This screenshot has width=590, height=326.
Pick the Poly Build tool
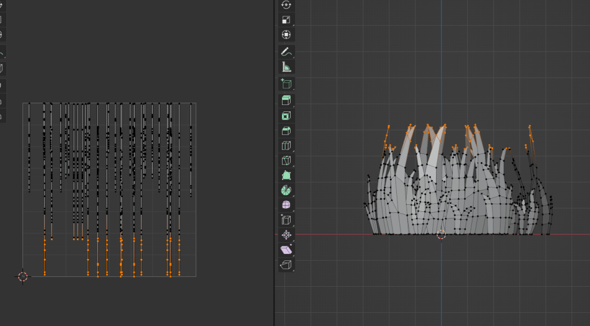(286, 175)
